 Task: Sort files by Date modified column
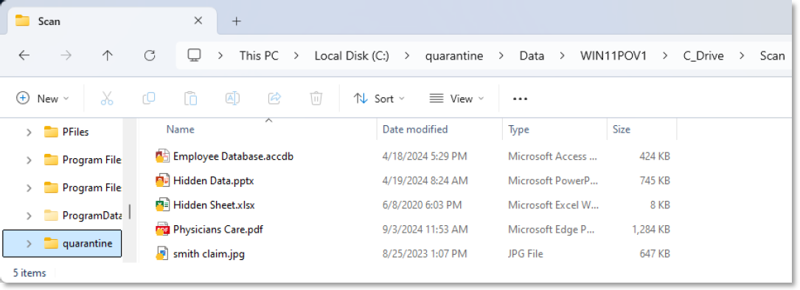pos(415,130)
